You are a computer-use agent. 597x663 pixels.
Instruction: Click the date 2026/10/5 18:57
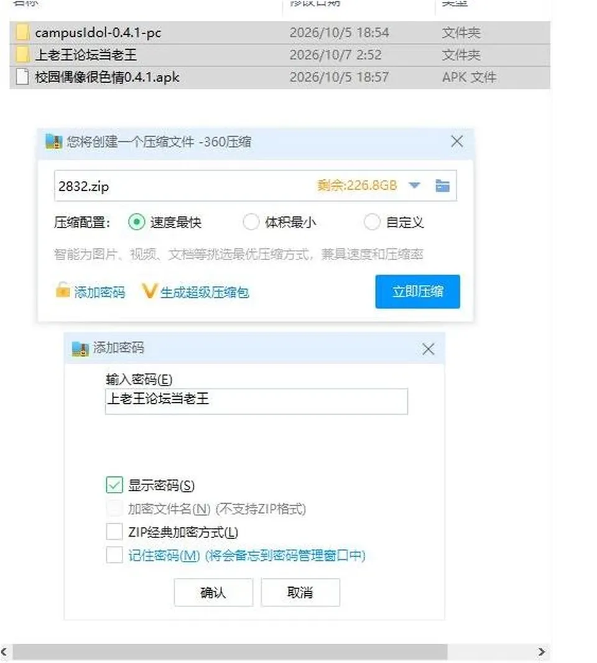[339, 77]
